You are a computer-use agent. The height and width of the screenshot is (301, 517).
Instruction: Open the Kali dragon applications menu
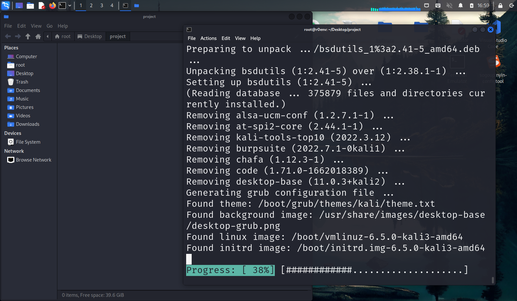[x=6, y=5]
